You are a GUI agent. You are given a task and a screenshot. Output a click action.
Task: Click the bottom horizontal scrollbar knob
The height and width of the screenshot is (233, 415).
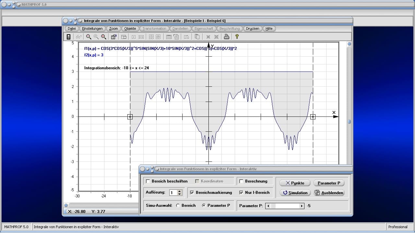(66, 205)
